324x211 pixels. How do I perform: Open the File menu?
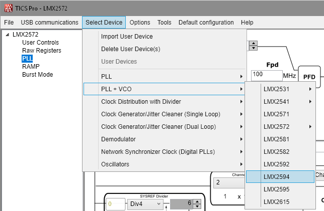(9, 23)
